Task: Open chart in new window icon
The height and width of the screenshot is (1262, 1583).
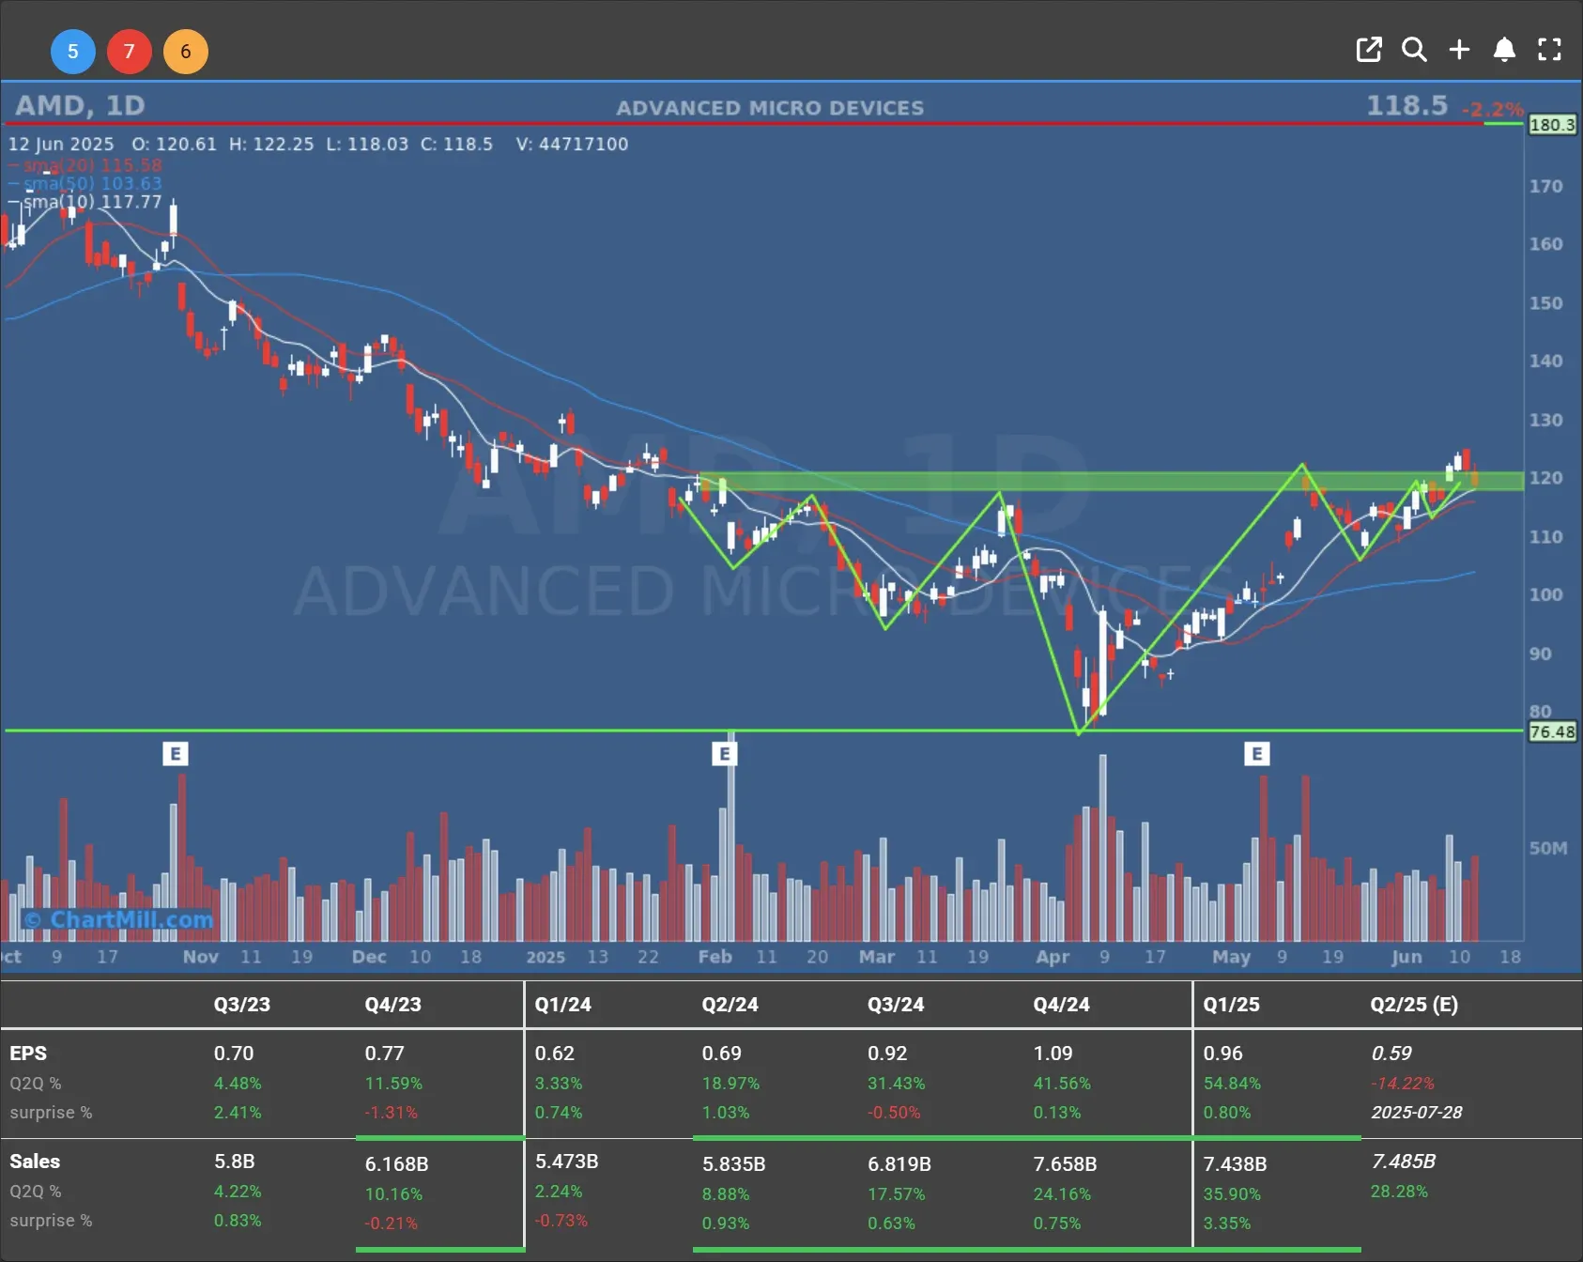Action: click(1369, 50)
